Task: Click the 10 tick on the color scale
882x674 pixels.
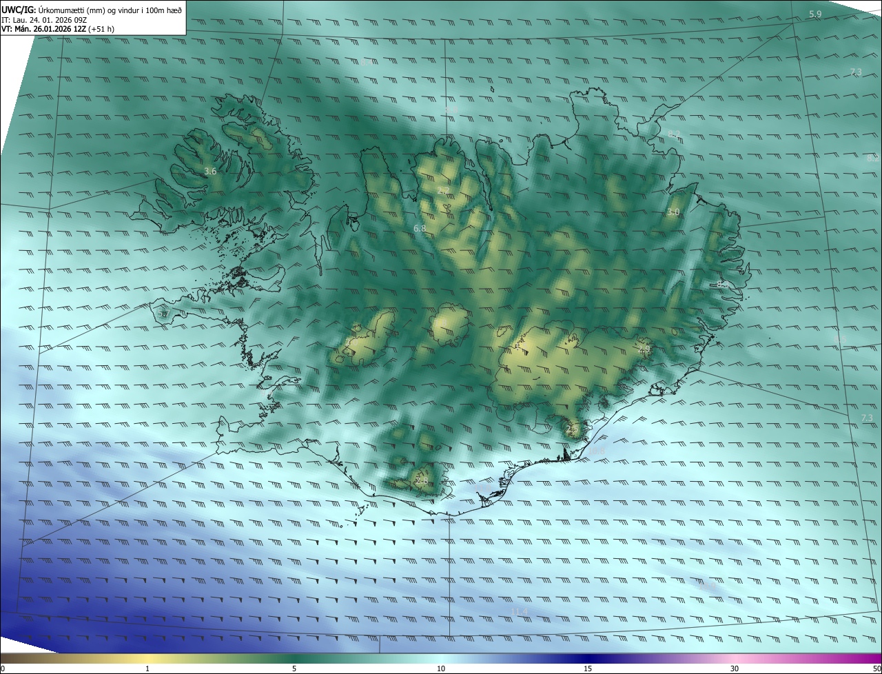Action: pos(441,668)
